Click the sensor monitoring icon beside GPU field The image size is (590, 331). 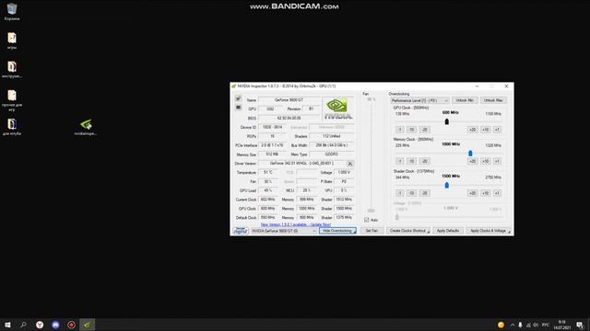coord(238,108)
